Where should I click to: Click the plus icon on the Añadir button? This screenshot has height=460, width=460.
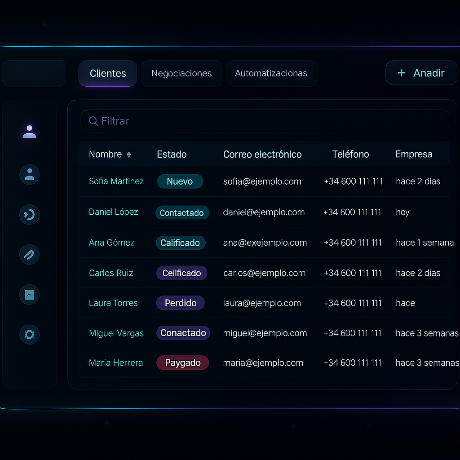(400, 73)
